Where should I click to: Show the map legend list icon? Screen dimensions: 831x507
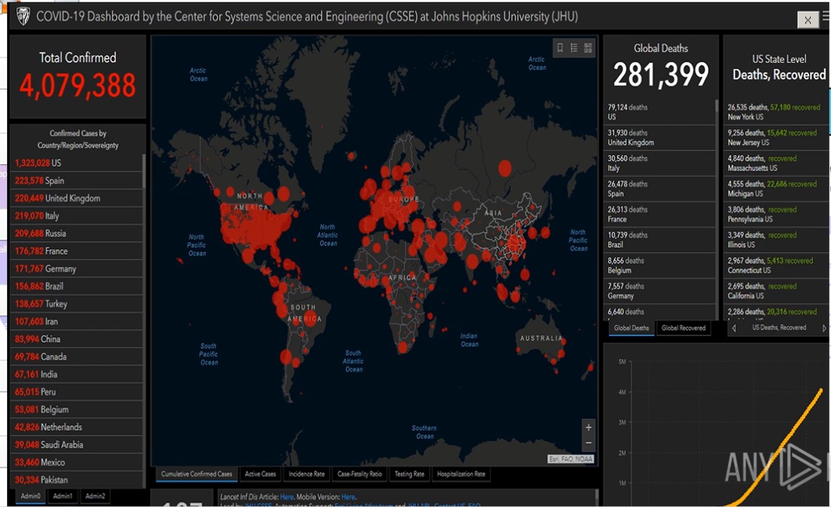(574, 48)
